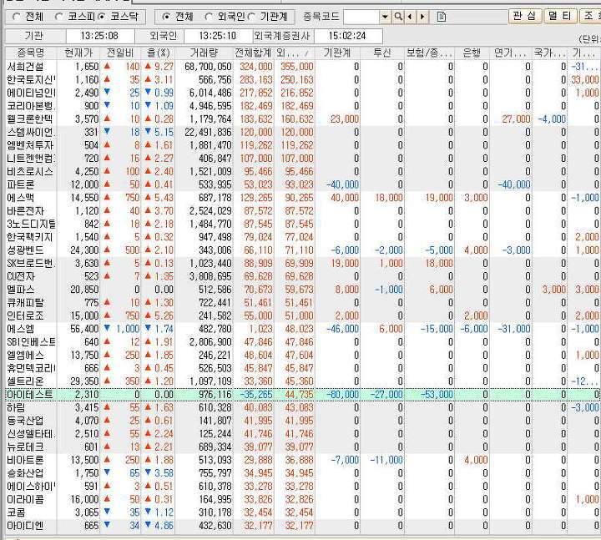Viewport: 601px width, 540px height.
Task: Click the 멀티 button
Action: (x=560, y=17)
